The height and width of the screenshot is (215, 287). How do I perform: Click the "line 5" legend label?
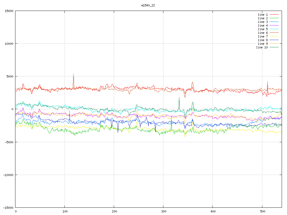point(263,29)
